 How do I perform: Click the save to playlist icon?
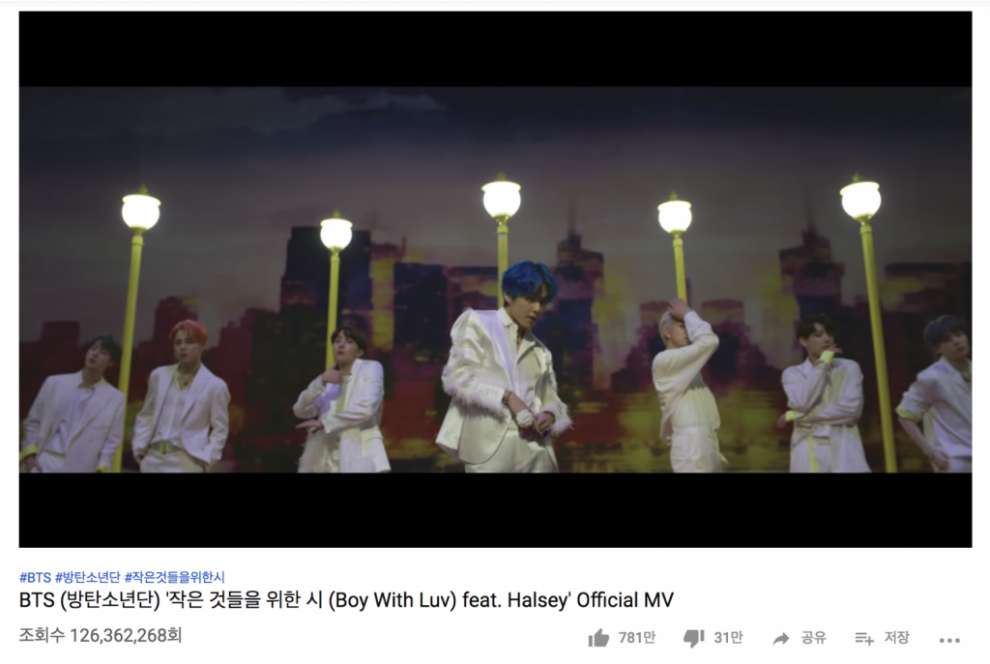click(864, 639)
